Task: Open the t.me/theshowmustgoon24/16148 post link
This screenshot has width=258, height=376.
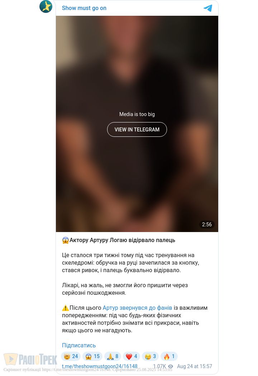Action: click(x=100, y=366)
